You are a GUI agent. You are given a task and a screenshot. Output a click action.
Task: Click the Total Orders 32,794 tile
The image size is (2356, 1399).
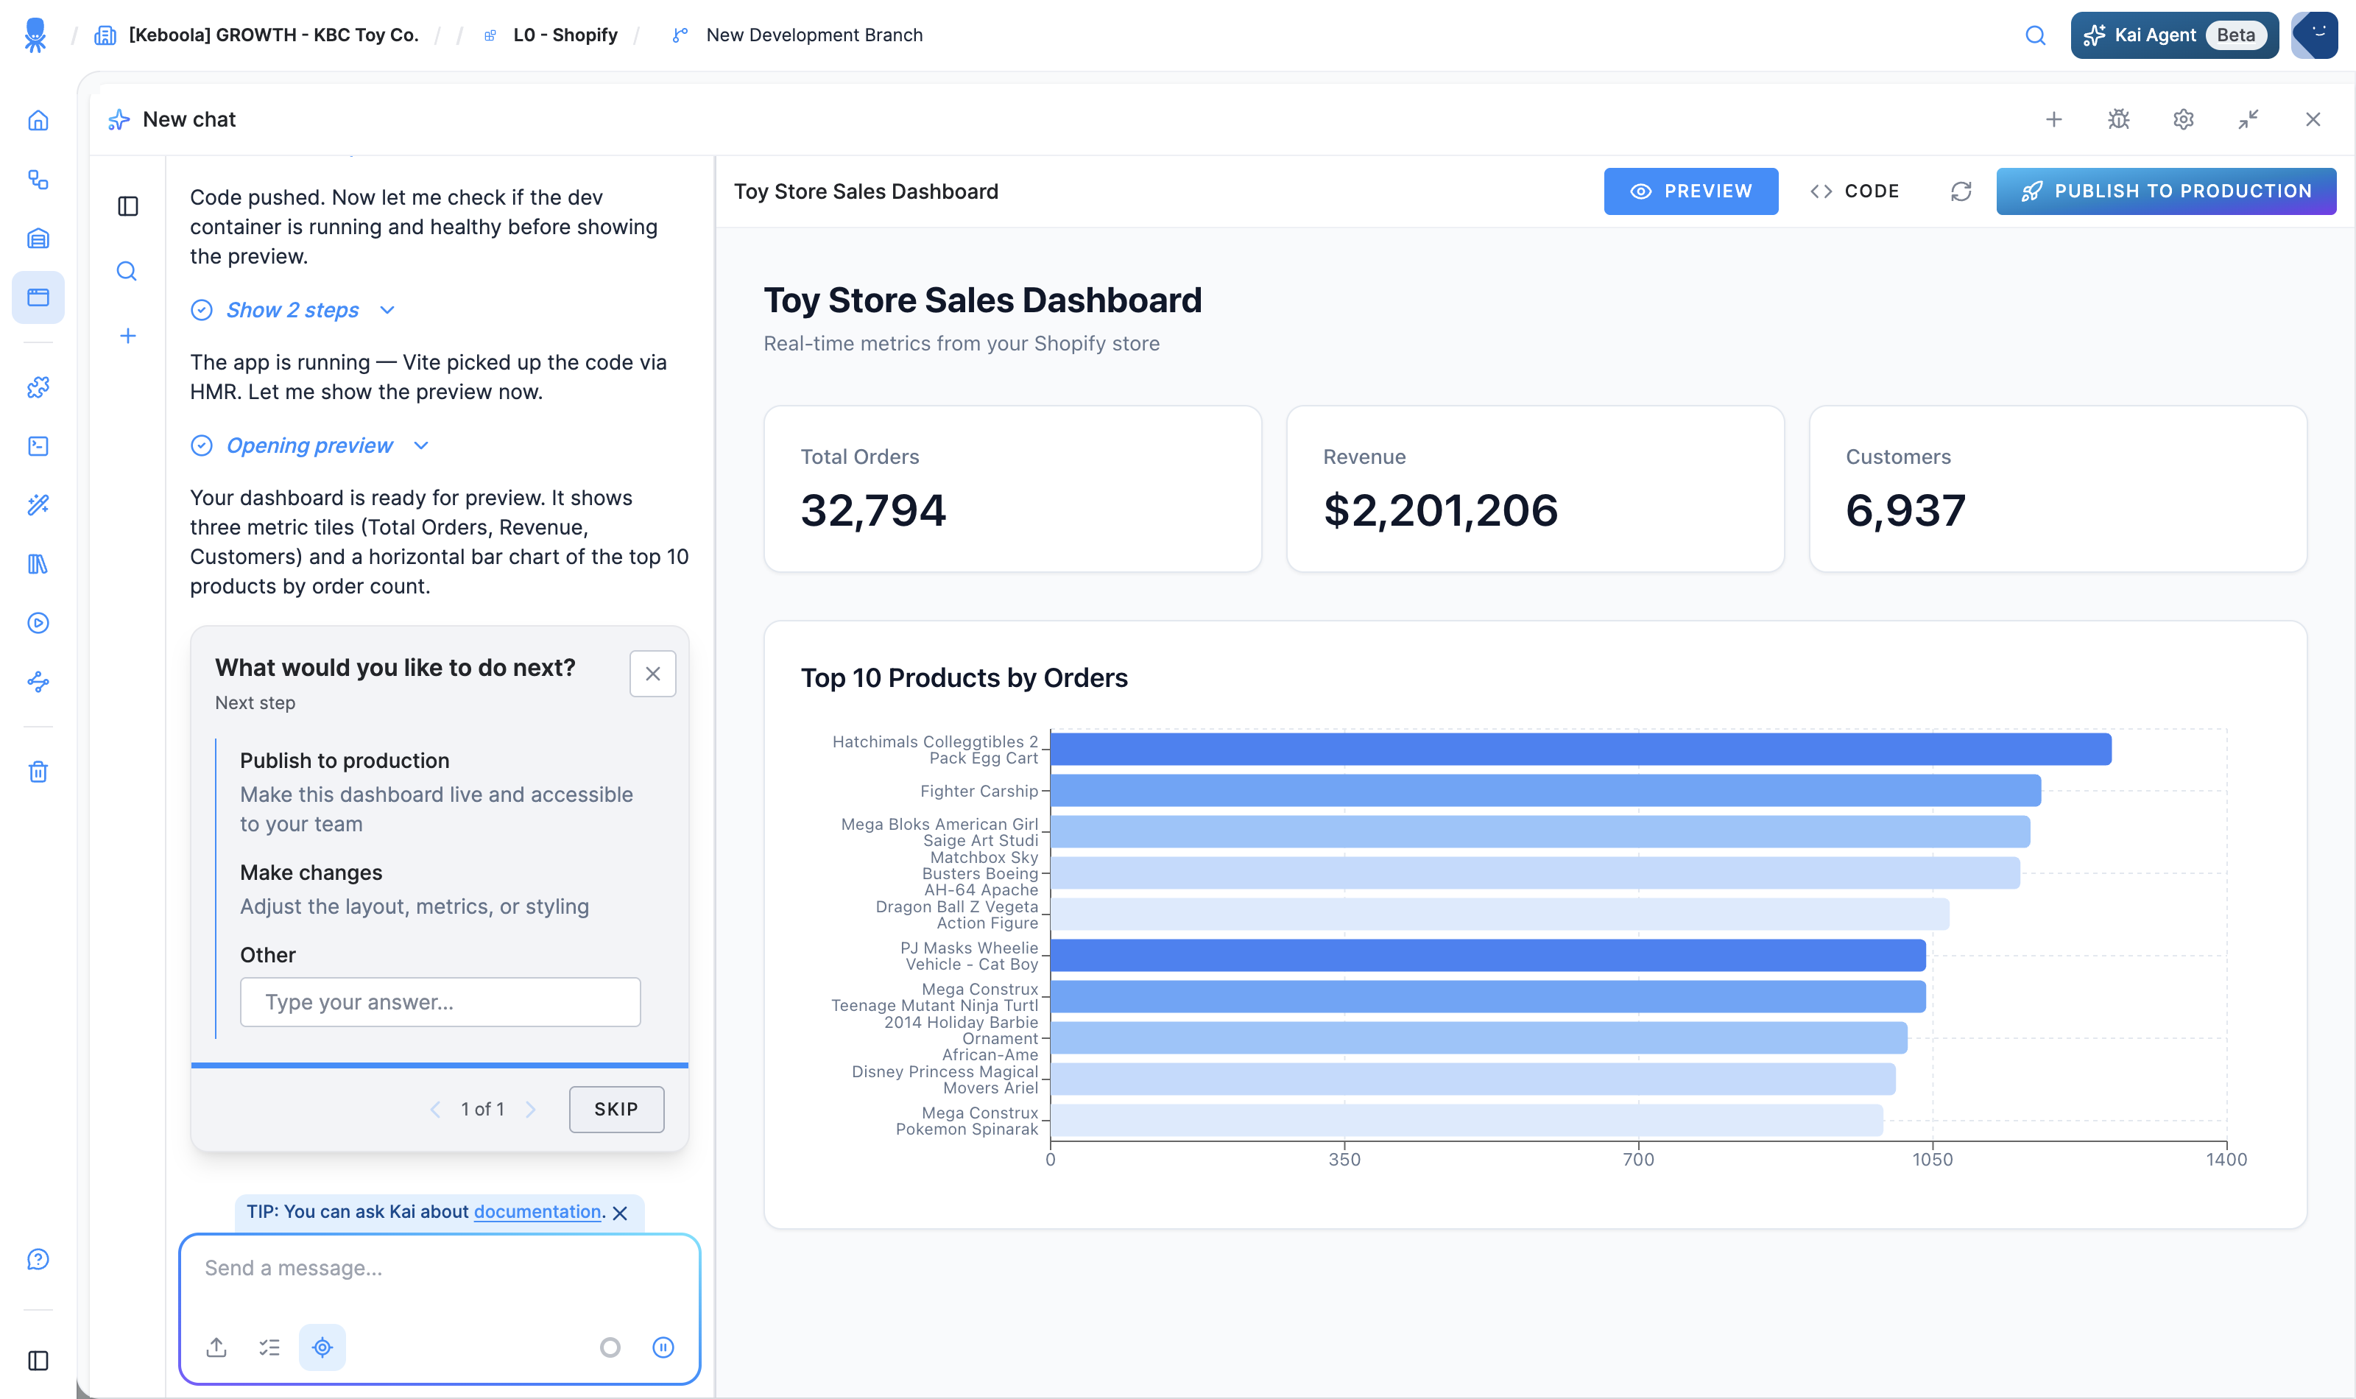pos(1012,489)
